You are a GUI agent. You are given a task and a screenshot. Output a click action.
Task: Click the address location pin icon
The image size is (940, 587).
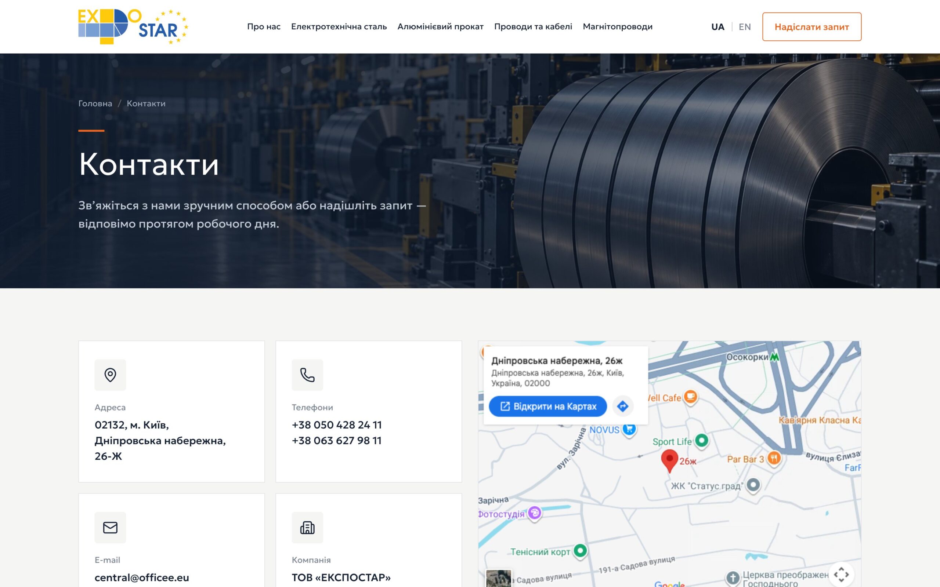click(110, 375)
